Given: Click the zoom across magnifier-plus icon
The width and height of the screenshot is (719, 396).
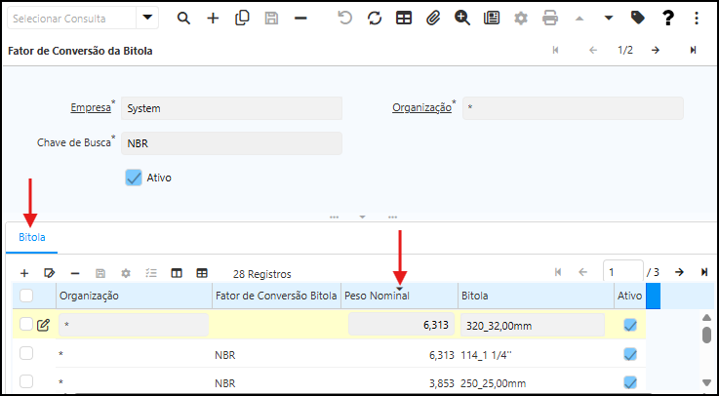Looking at the screenshot, I should [462, 19].
